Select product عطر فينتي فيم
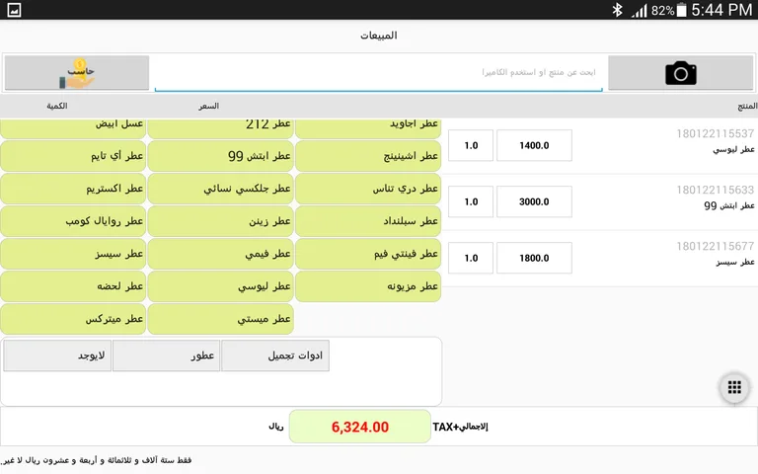Image resolution: width=758 pixels, height=474 pixels. [368, 254]
